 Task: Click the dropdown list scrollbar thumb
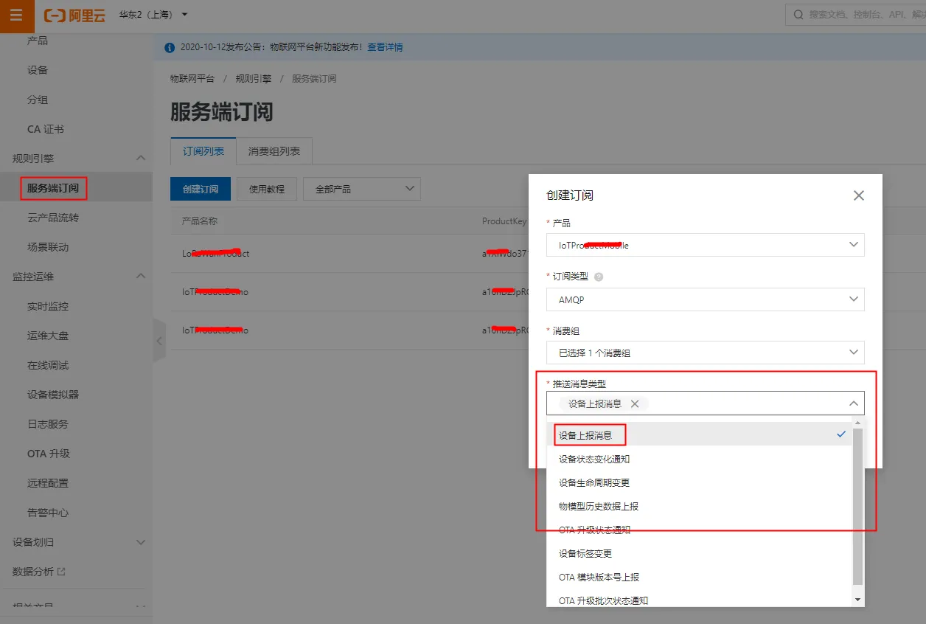click(857, 507)
